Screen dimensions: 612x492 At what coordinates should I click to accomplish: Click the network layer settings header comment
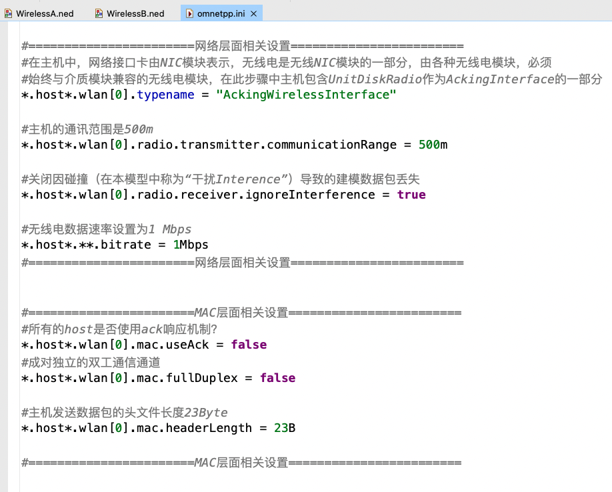pos(242,45)
